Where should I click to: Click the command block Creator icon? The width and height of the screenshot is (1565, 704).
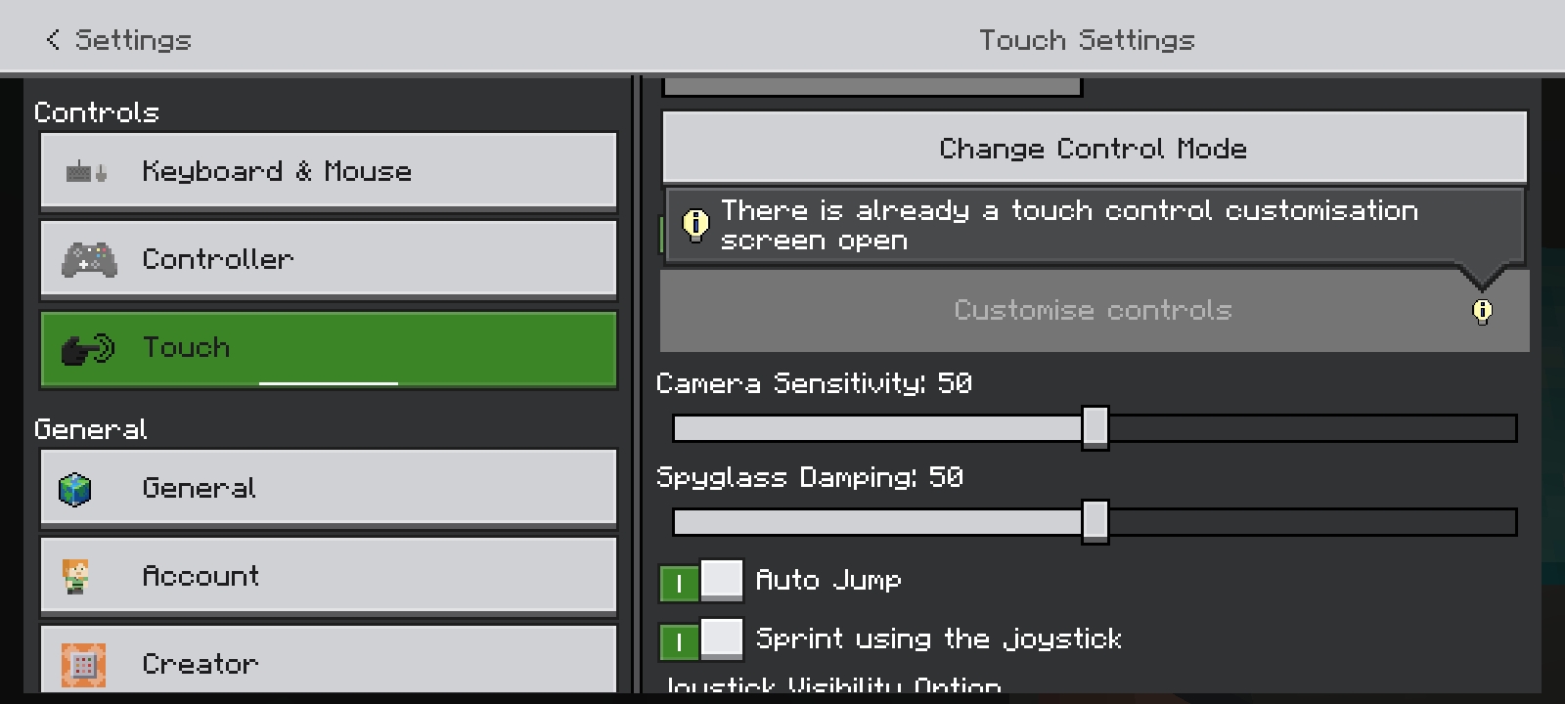coord(83,665)
